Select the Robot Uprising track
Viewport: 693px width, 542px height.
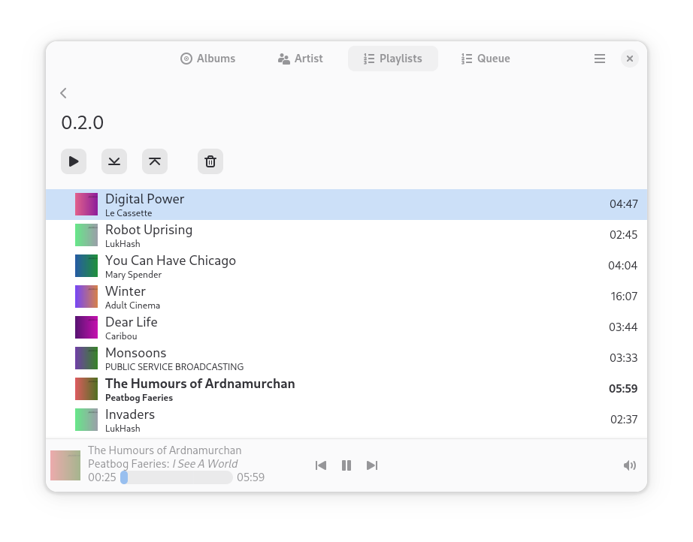click(346, 235)
